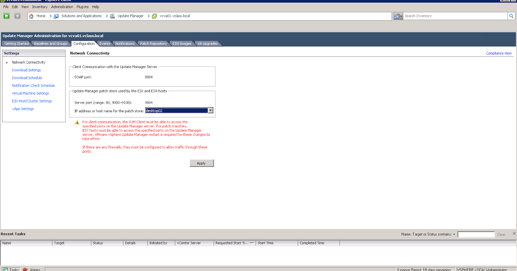Click the search magnifier icon
Screen dimensions: 517x271
point(511,16)
